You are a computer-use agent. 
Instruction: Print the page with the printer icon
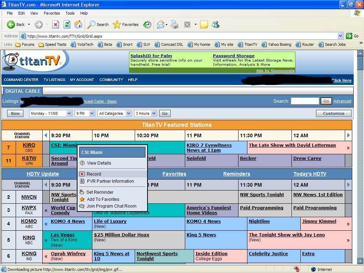tap(175, 25)
